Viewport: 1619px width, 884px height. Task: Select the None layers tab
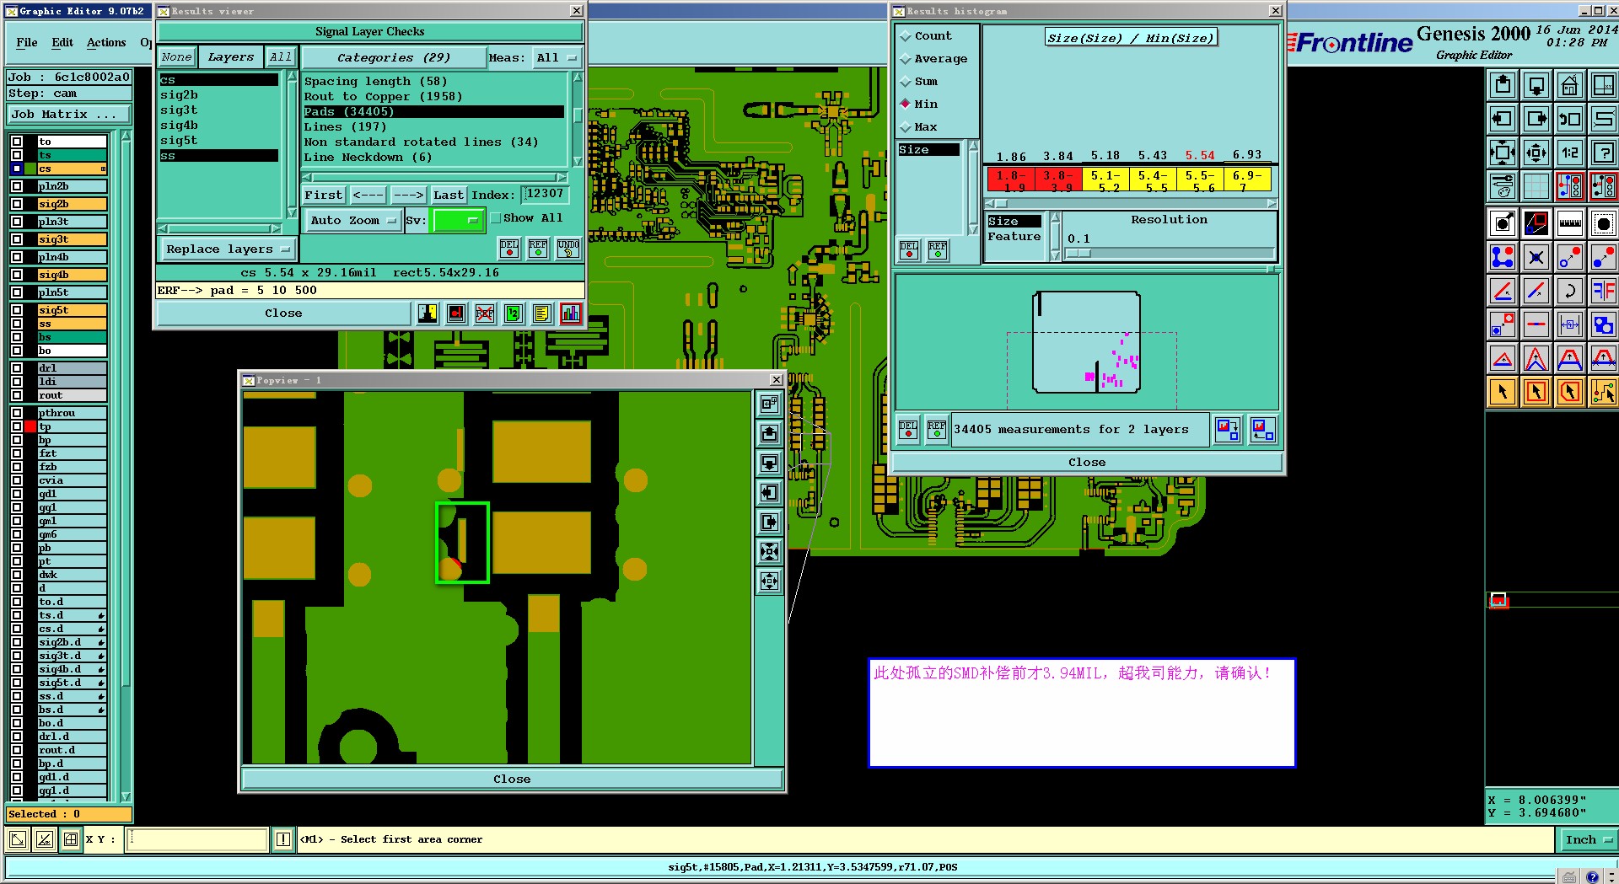177,57
